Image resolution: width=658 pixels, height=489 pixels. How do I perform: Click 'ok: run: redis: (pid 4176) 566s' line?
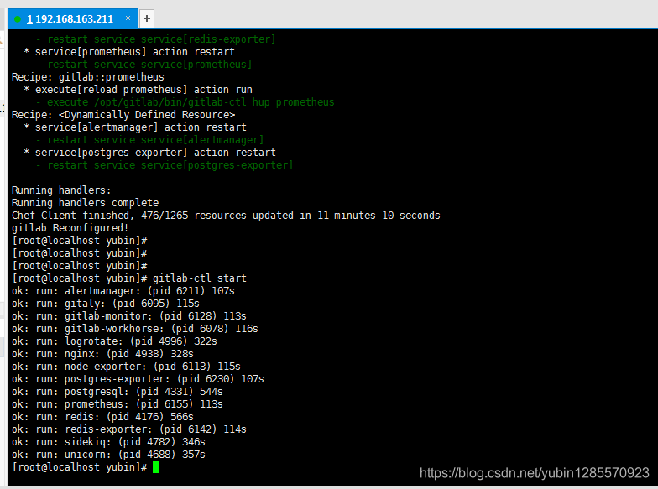point(102,416)
